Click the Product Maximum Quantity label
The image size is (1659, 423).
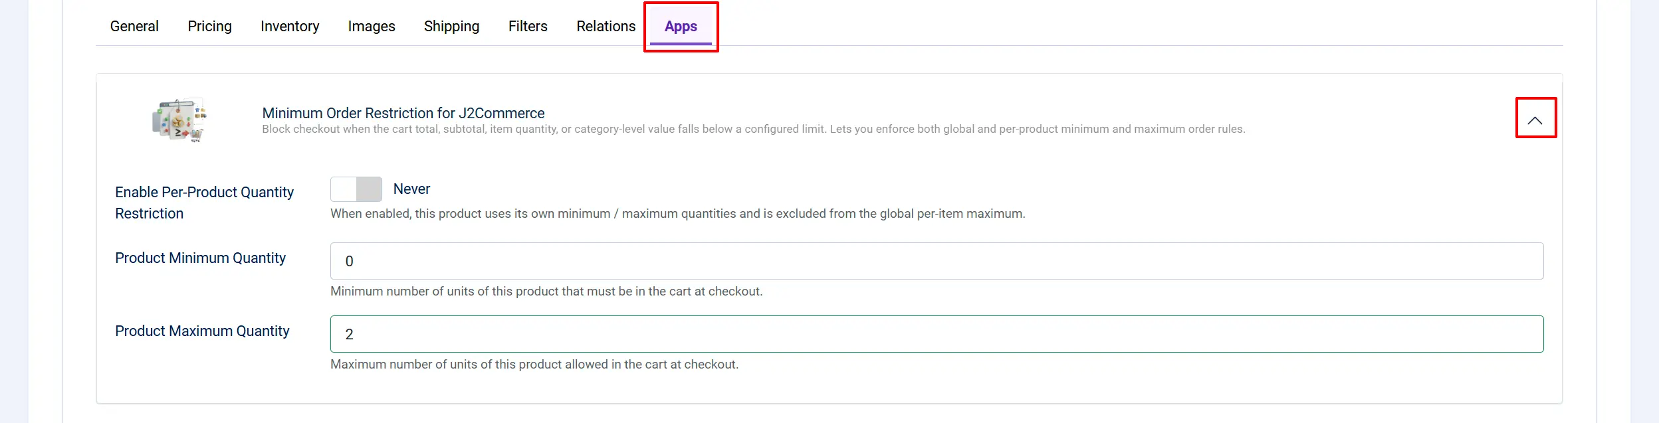tap(202, 331)
